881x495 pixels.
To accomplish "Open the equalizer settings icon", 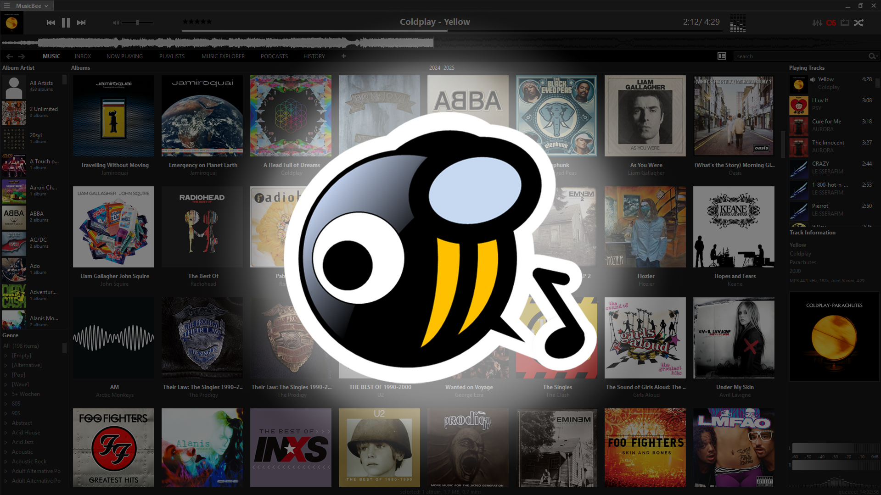I will [817, 22].
